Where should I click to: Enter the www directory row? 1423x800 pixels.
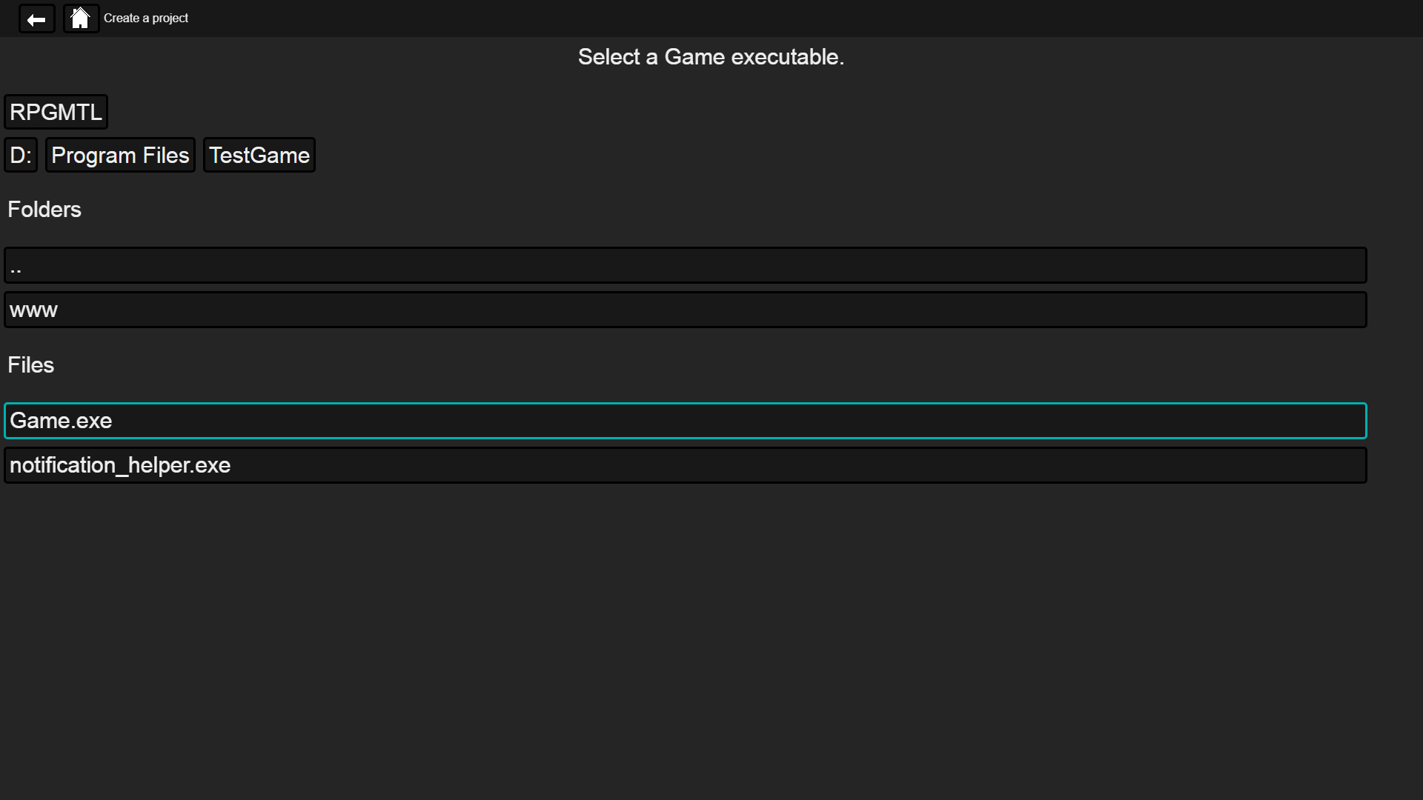click(x=685, y=310)
